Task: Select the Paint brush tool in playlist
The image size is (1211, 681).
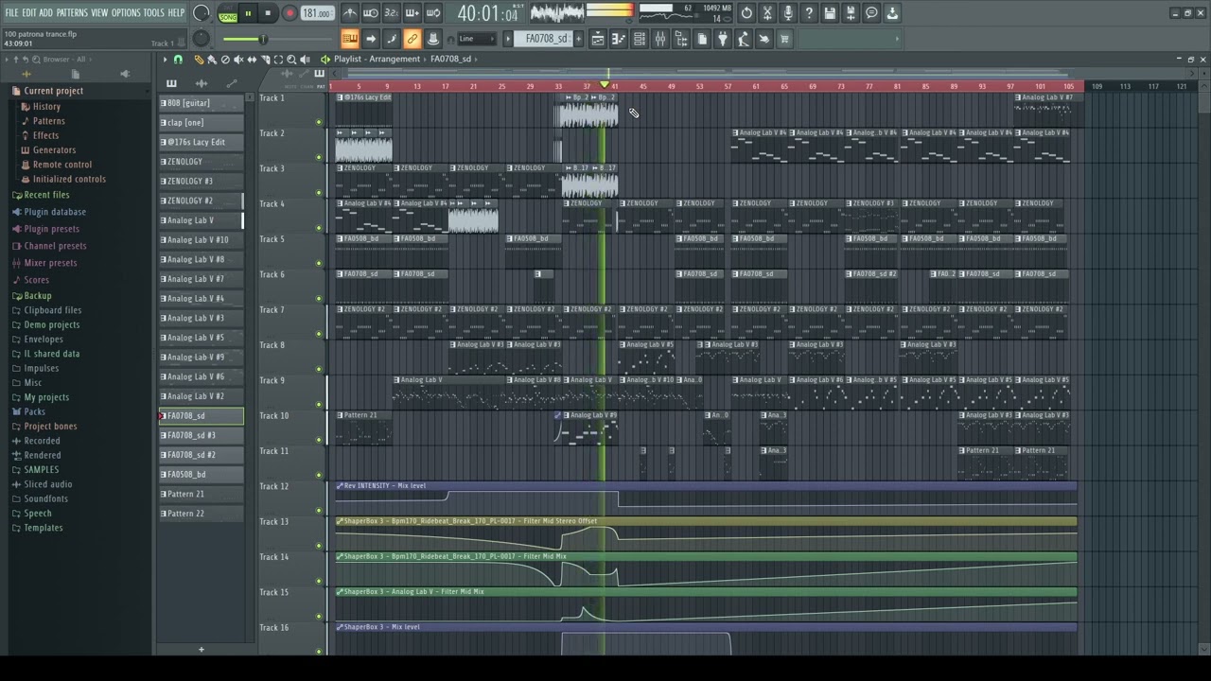Action: (x=212, y=60)
